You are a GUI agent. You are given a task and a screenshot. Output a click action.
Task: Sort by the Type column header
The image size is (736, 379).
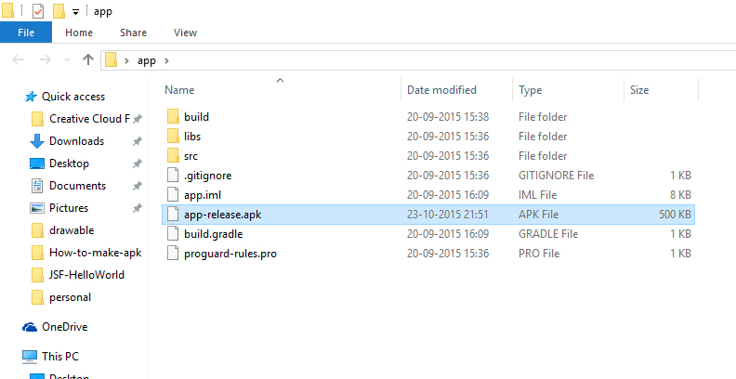point(530,89)
